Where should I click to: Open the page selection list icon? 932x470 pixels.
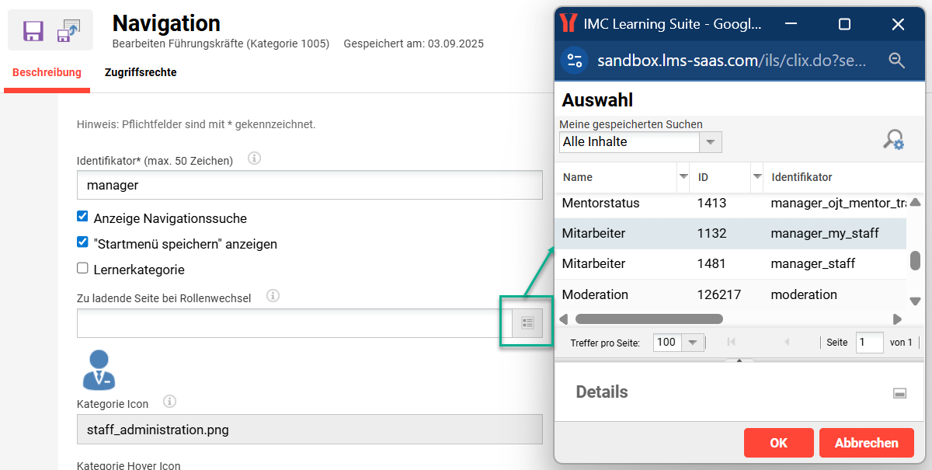[527, 322]
